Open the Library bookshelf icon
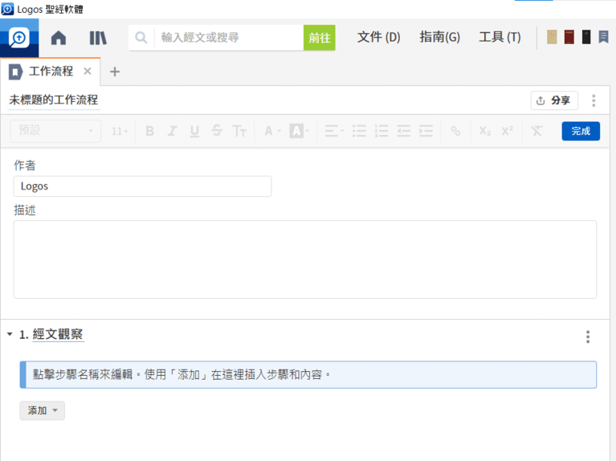Screen dimensions: 616x461 (98, 38)
